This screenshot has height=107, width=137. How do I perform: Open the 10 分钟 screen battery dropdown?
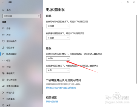click(58, 26)
